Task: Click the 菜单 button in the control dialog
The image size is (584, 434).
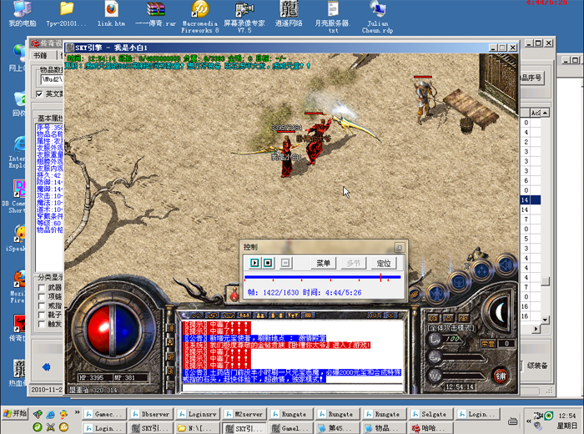Action: [x=324, y=264]
